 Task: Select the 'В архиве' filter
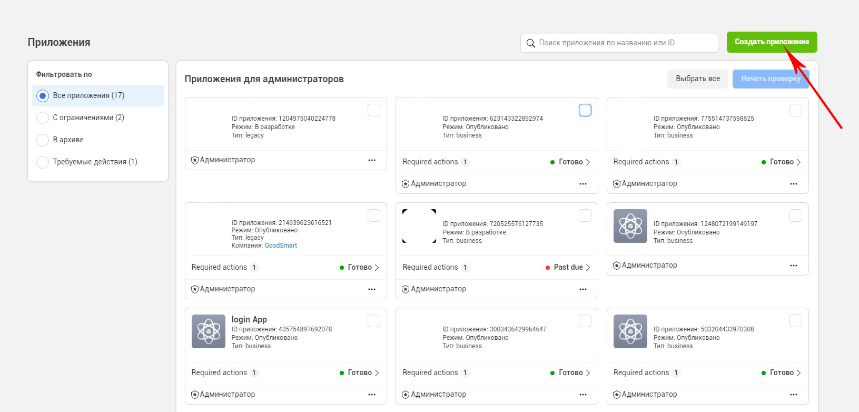point(98,140)
